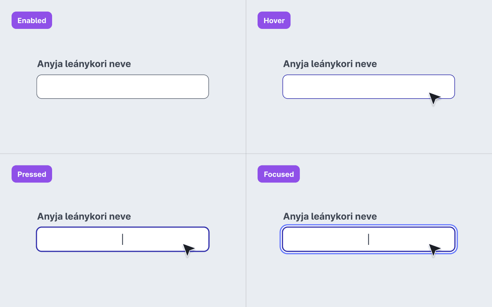
Task: Click the mouse pointer icon in the Pressed panel
Action: [188, 250]
